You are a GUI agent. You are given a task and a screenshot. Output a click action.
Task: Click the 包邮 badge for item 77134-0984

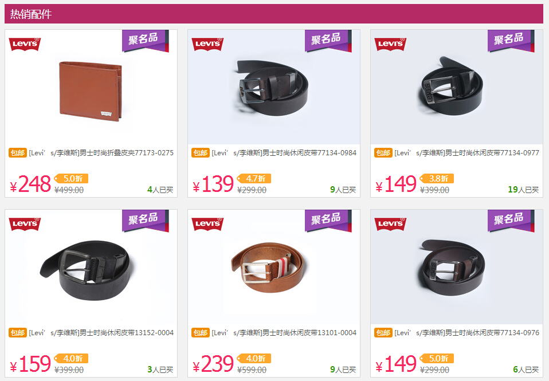[x=201, y=152]
